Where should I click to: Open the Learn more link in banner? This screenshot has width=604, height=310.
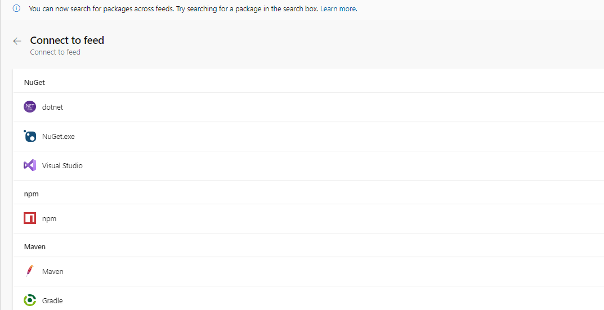338,9
